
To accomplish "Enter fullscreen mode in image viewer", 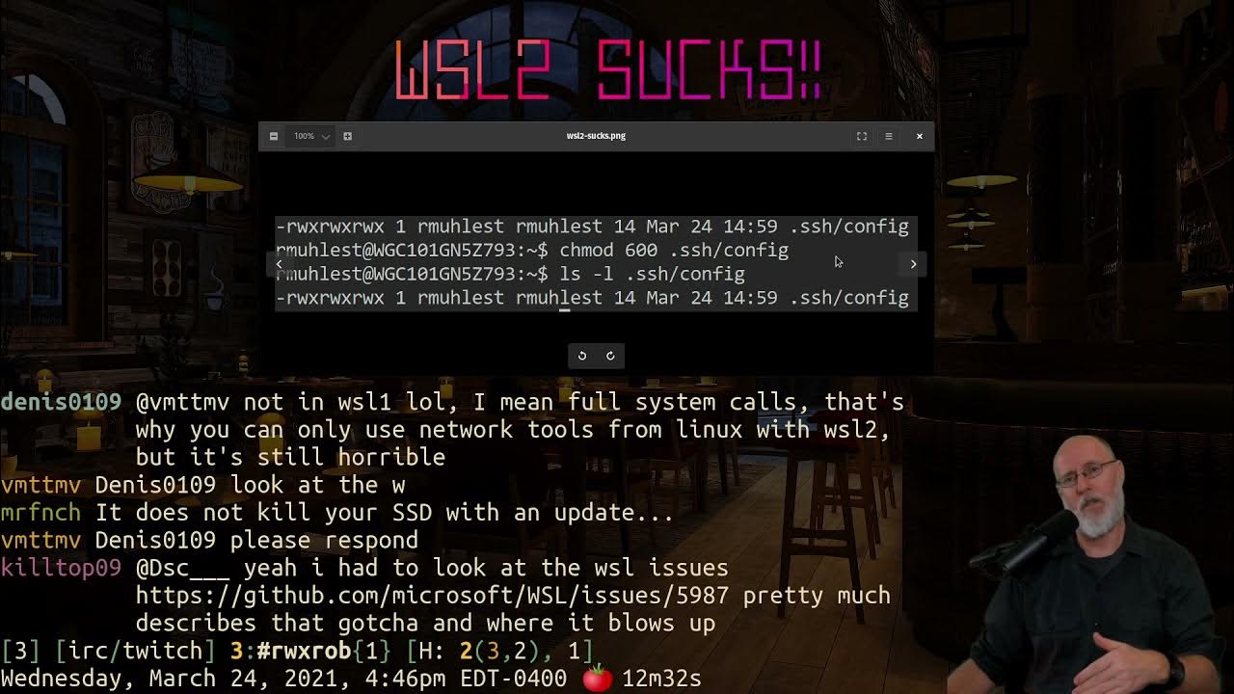I will (x=862, y=136).
